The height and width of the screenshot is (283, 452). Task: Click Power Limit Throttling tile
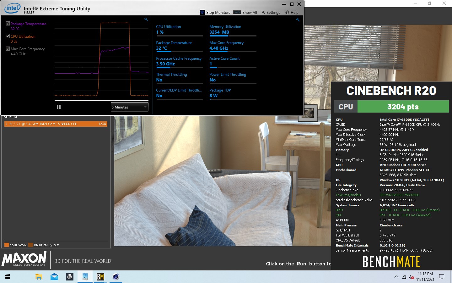tap(233, 78)
